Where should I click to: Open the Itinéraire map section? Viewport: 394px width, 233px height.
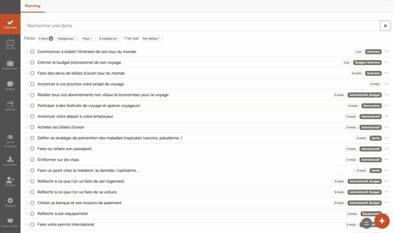pyautogui.click(x=10, y=45)
